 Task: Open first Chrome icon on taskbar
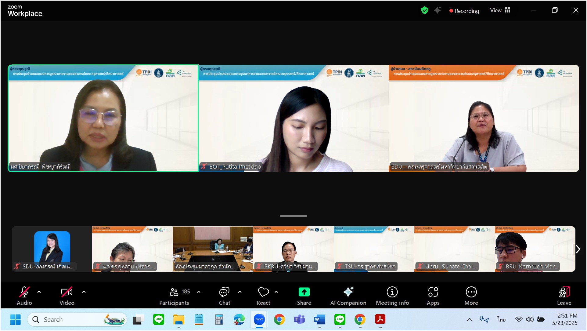279,319
